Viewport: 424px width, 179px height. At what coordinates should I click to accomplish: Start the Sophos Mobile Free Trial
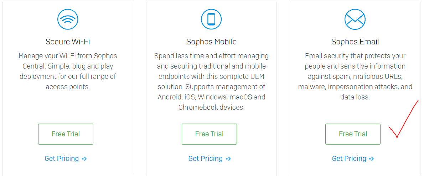[x=209, y=134]
